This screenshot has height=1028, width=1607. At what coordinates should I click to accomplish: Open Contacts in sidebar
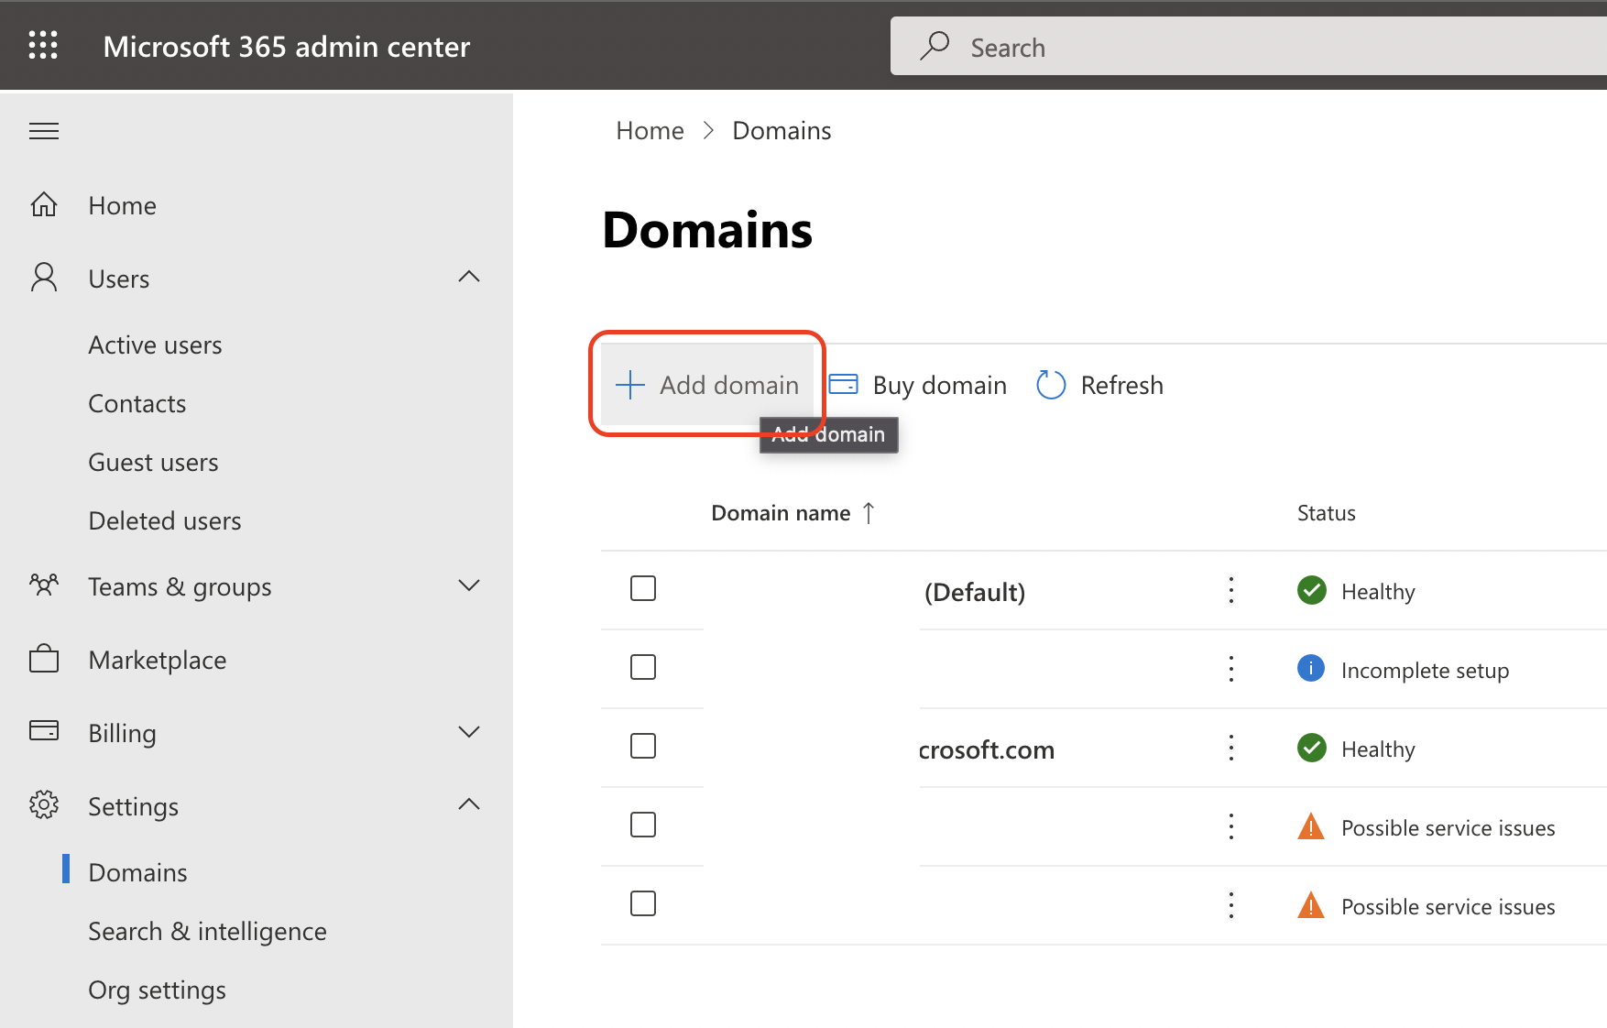pyautogui.click(x=137, y=404)
